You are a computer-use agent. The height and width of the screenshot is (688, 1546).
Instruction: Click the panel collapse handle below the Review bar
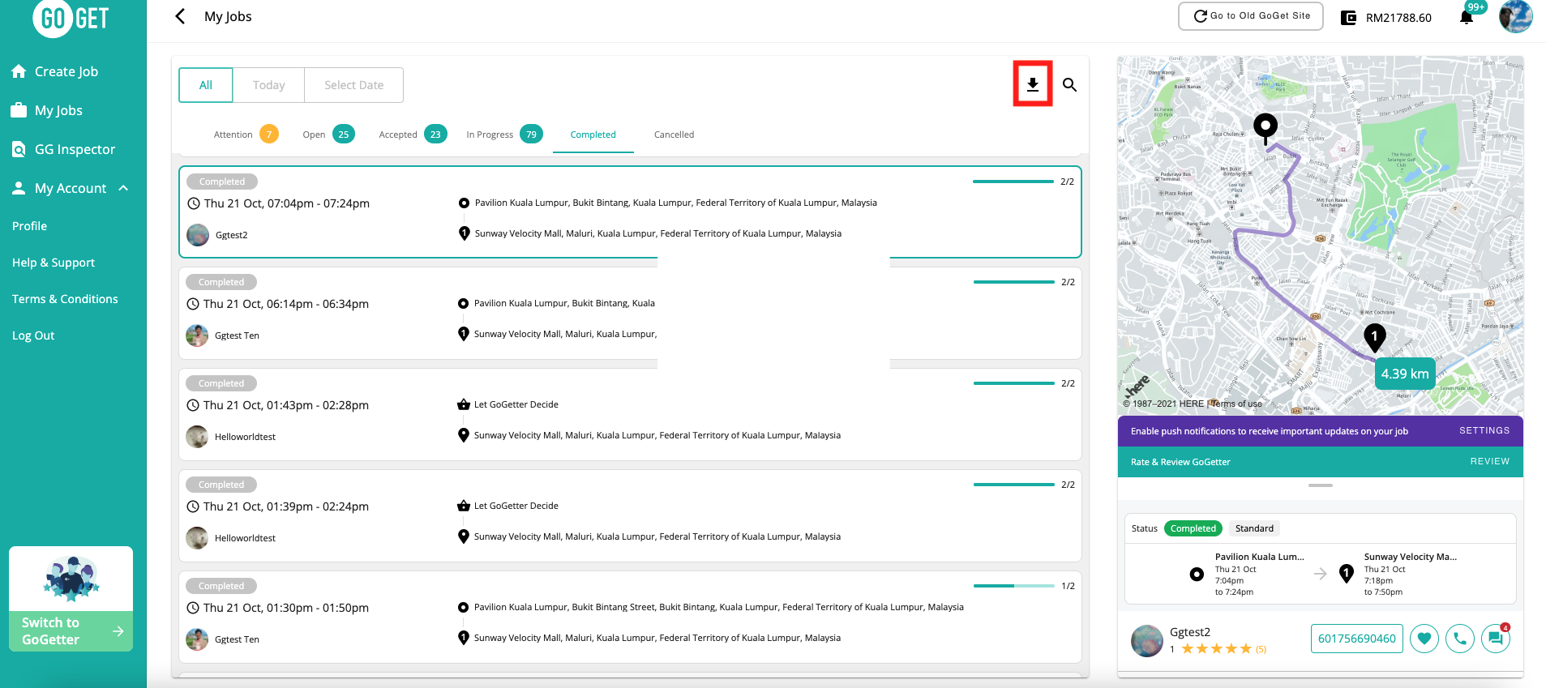point(1321,485)
